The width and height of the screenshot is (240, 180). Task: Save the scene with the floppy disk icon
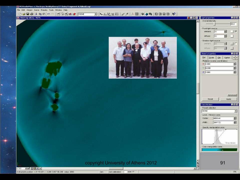click(x=28, y=14)
